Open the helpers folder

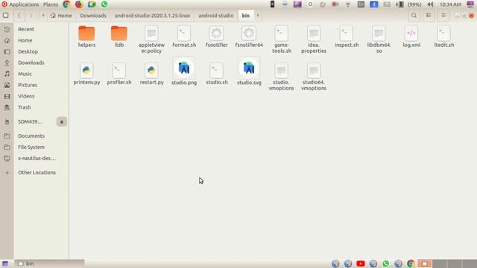pos(86,36)
